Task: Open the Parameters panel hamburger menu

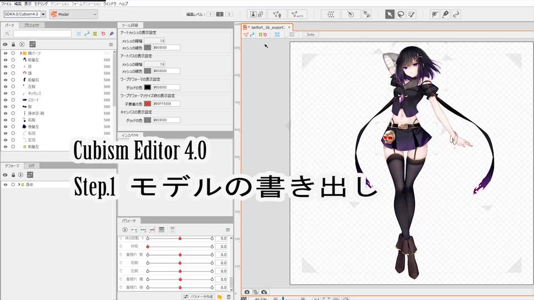Action: (x=227, y=230)
